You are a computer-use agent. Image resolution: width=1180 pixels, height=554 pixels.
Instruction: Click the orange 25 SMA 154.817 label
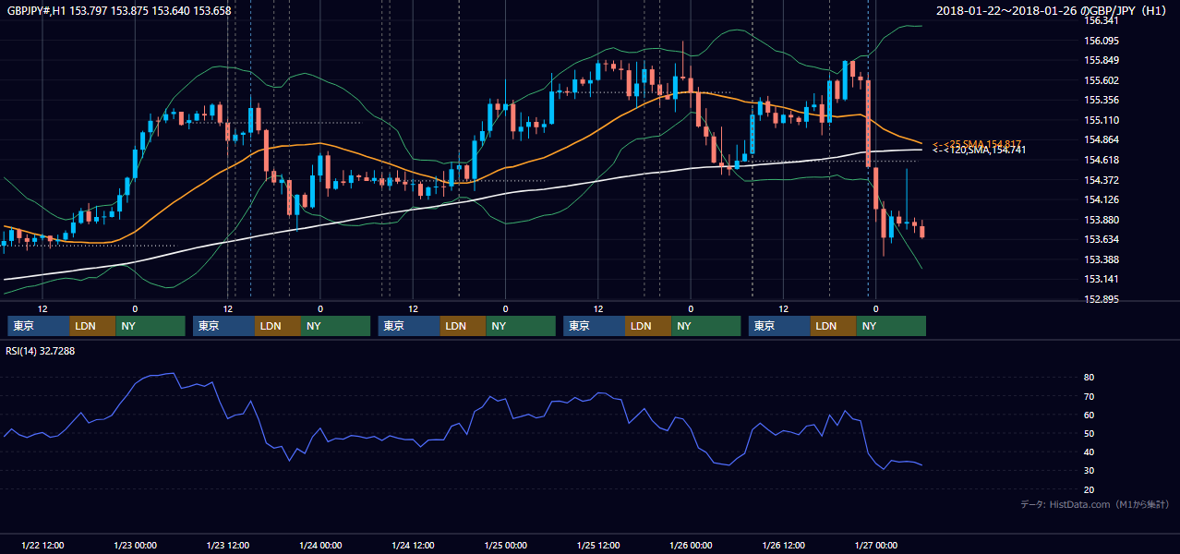[978, 144]
